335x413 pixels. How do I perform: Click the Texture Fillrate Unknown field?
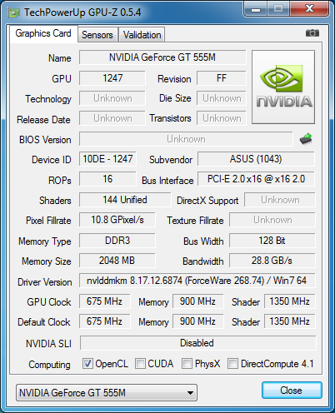272,220
